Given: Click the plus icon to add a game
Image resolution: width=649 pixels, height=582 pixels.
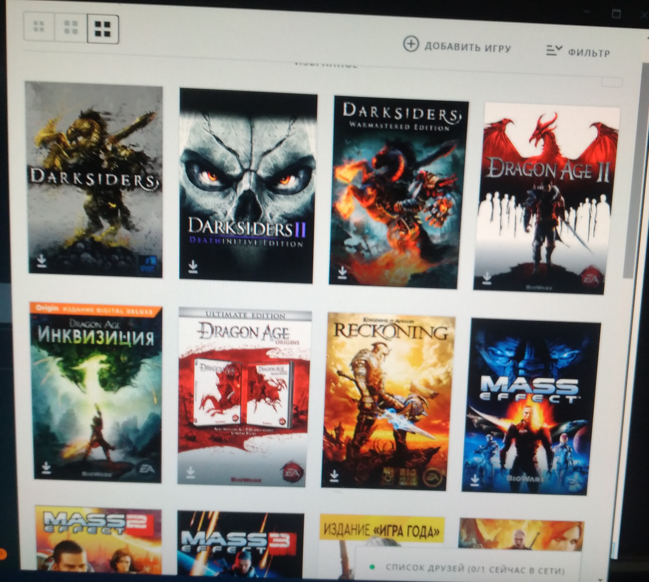Looking at the screenshot, I should click(410, 44).
